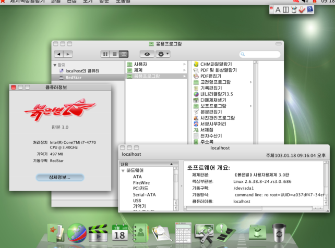Select 기억기 in hardware list
Screen dimensions: 335x248
pos(139,206)
